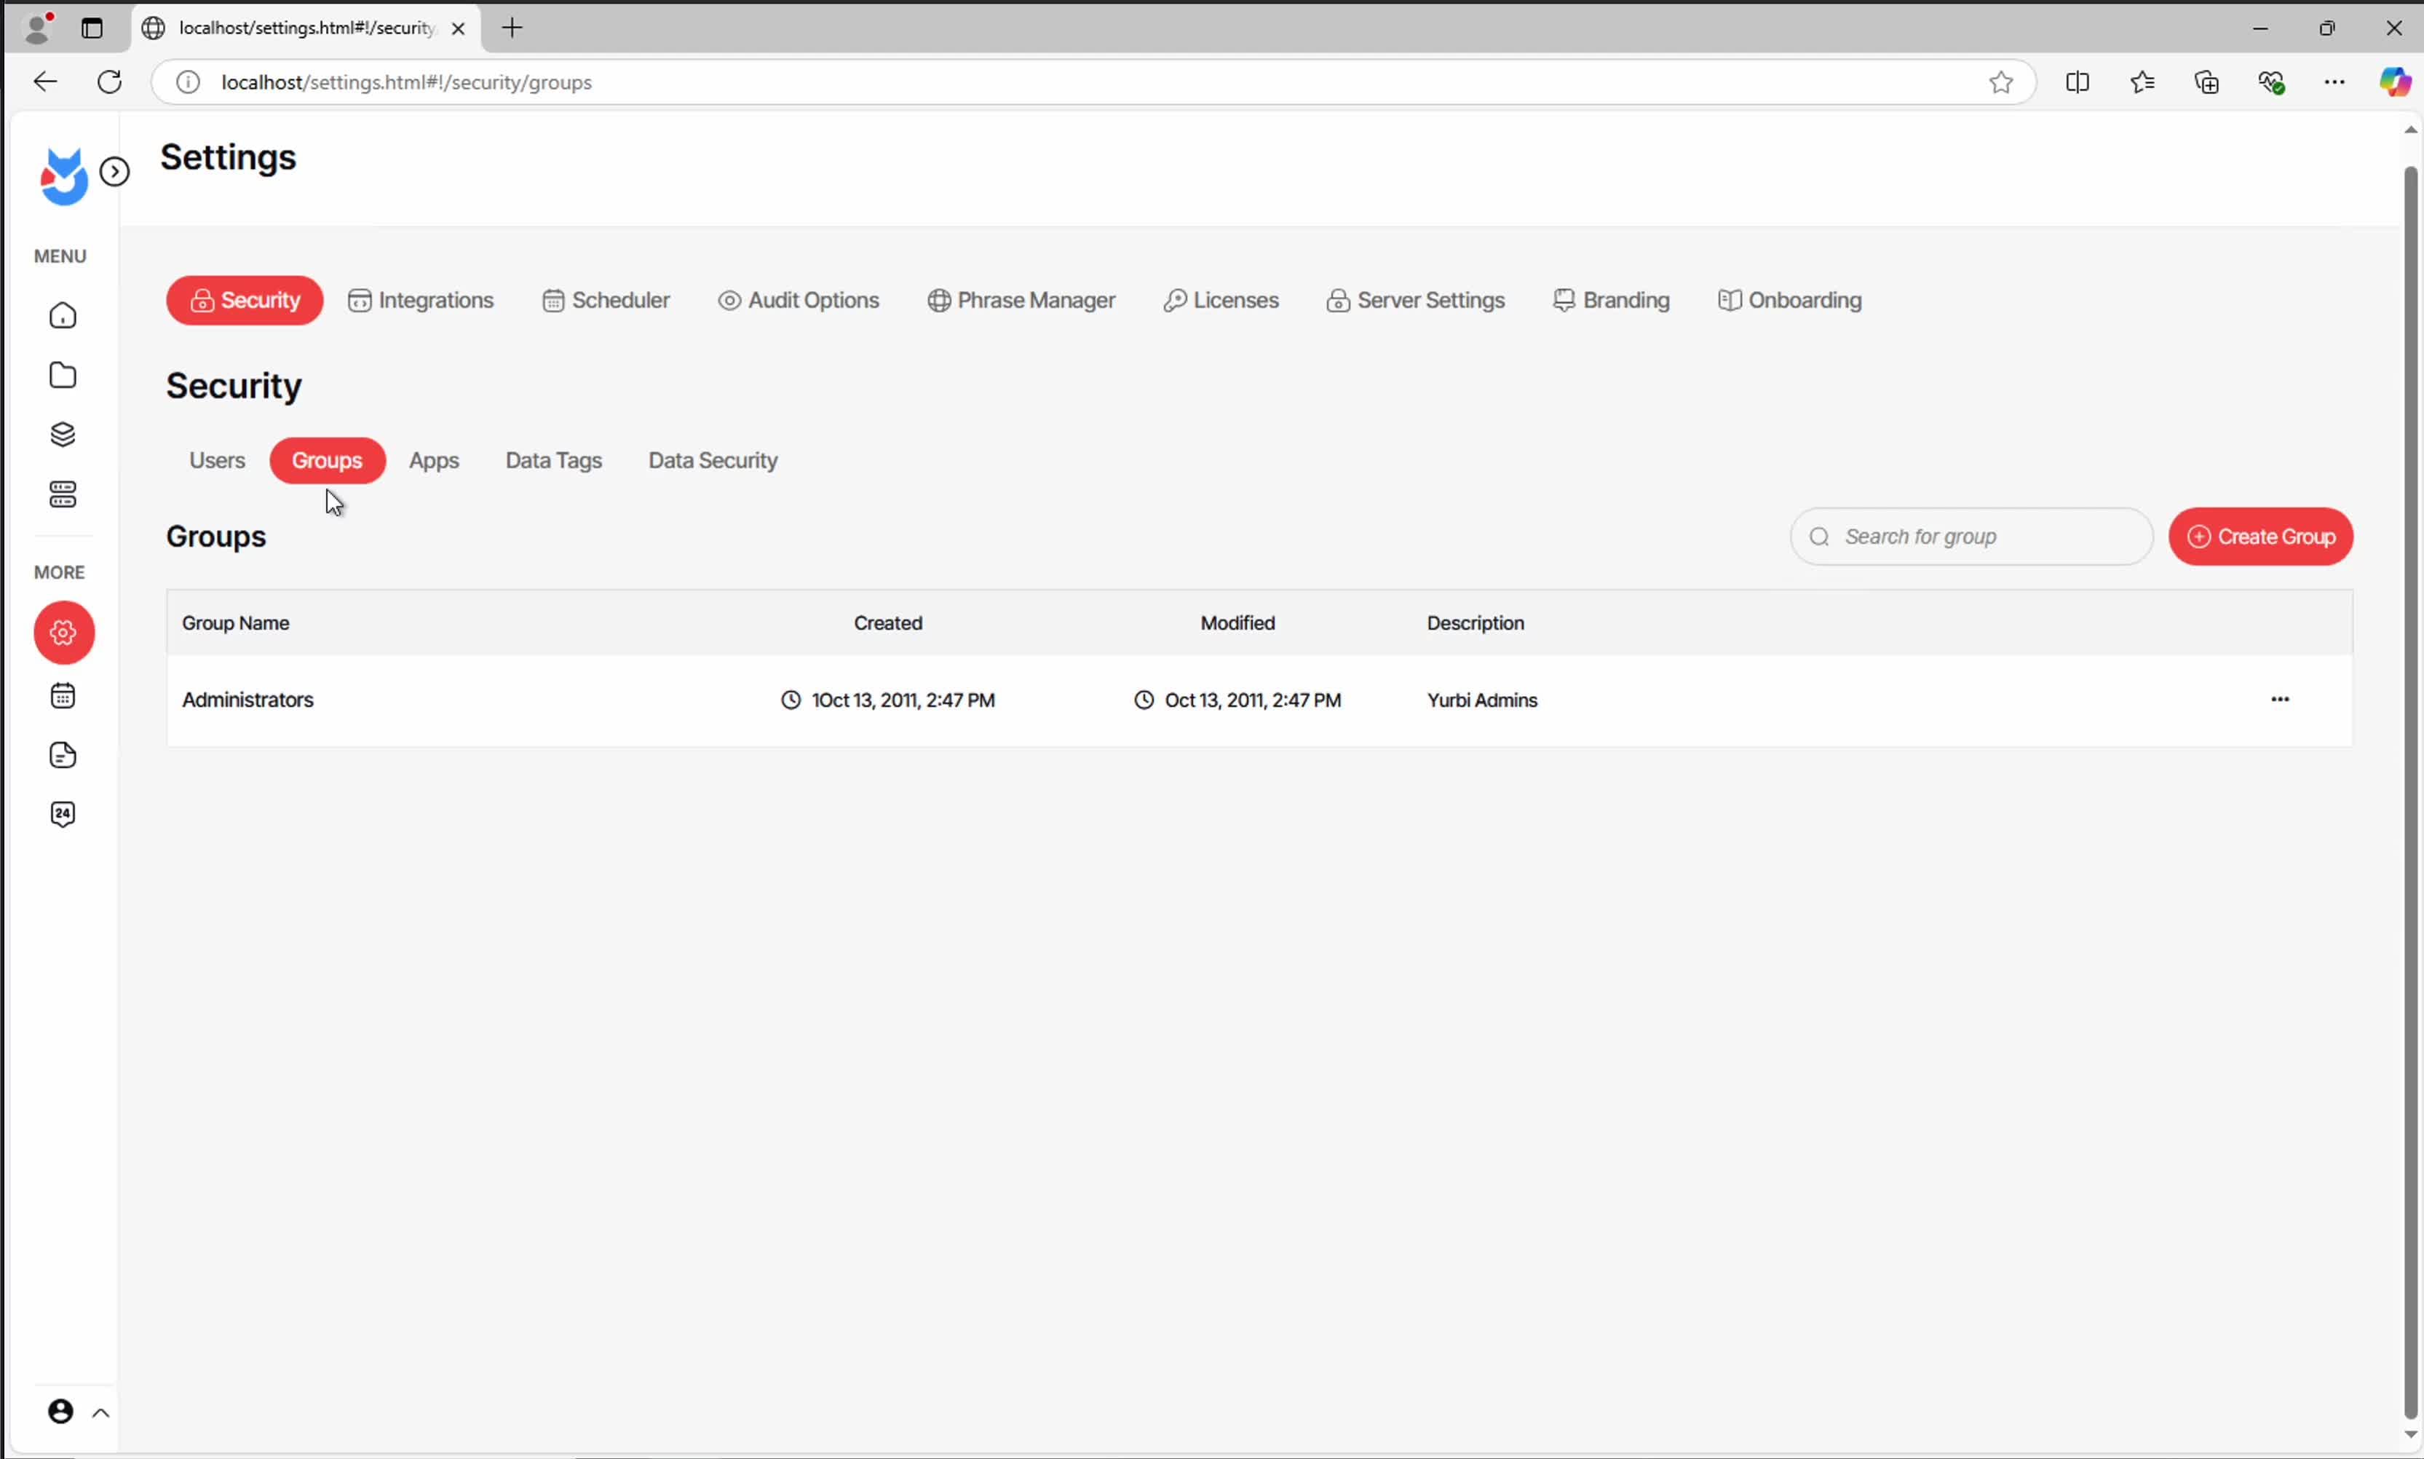Switch to the Integrations tab

point(421,300)
